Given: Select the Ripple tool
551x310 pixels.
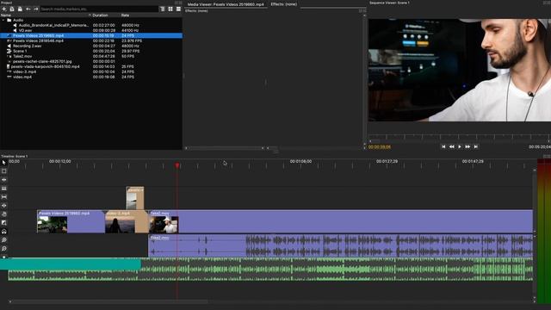Looking at the screenshot, I should (3, 180).
